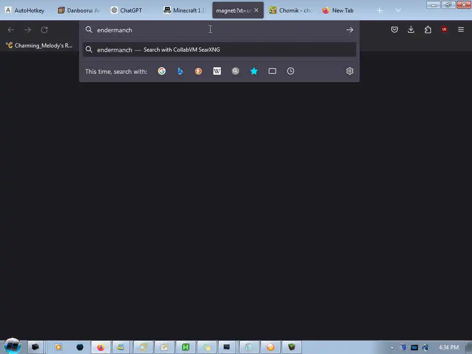
Task: Select endermanch Search with CollabVM SearXNG suggestion
Action: point(219,50)
